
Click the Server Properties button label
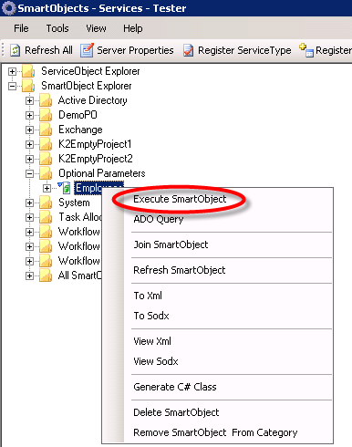(x=135, y=50)
